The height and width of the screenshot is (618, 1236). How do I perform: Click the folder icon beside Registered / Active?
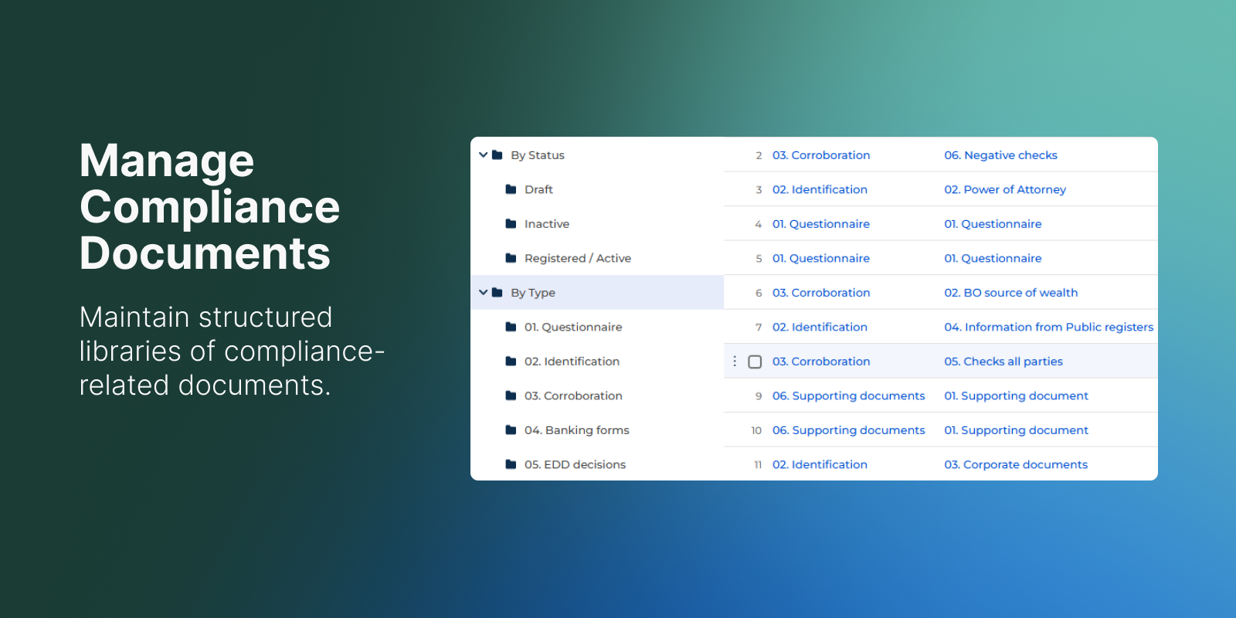(x=511, y=258)
